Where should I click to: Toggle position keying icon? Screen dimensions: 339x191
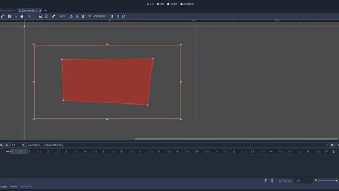(x=71, y=16)
